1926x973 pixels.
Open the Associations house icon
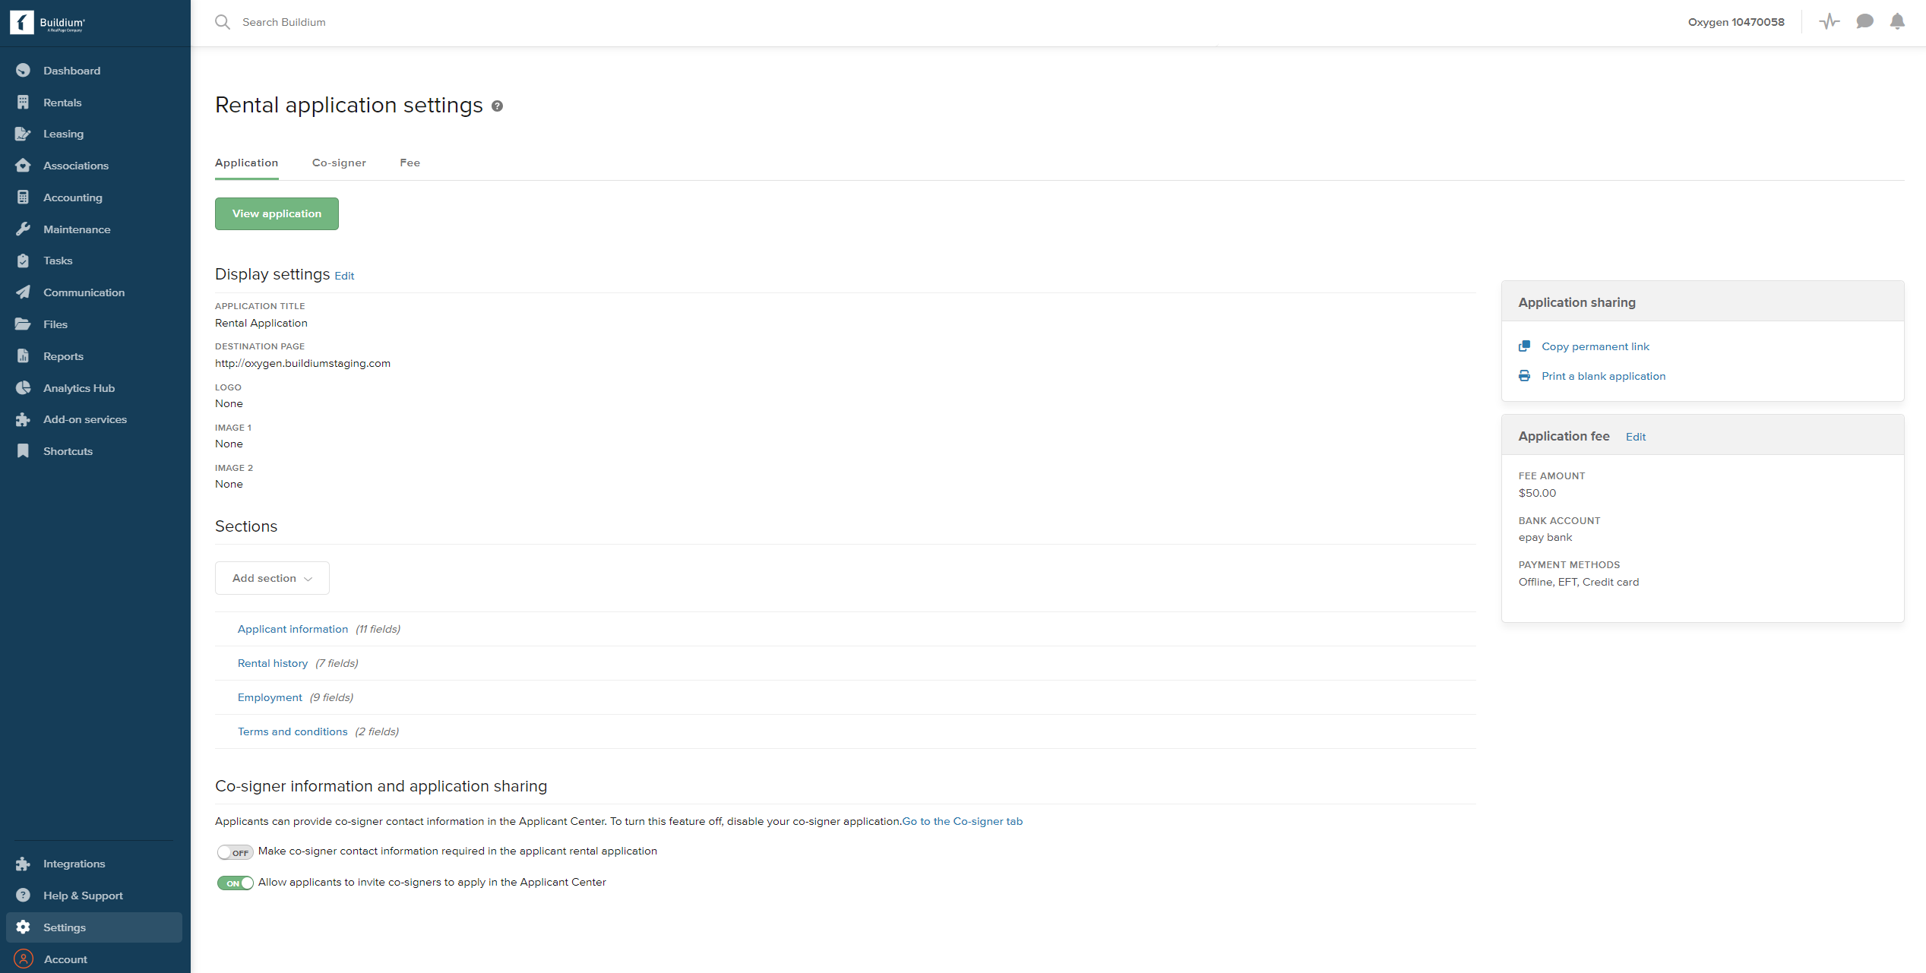(23, 166)
